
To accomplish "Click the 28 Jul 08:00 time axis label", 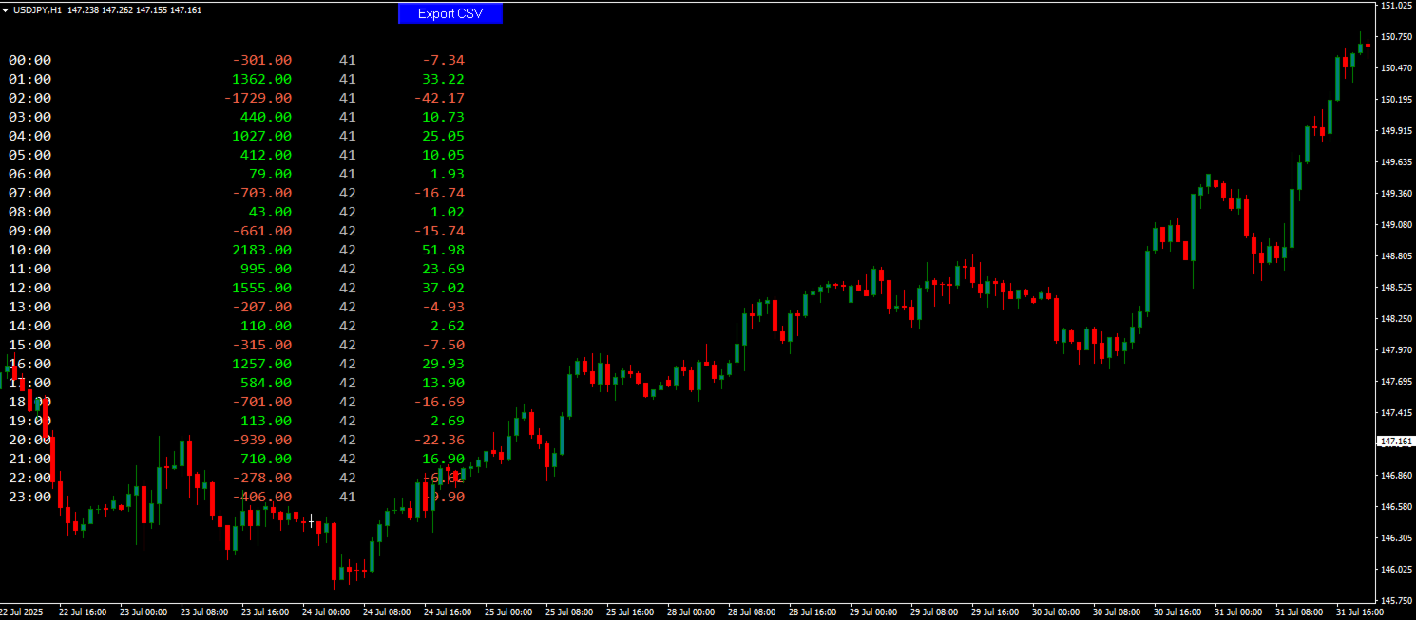I will tap(752, 612).
